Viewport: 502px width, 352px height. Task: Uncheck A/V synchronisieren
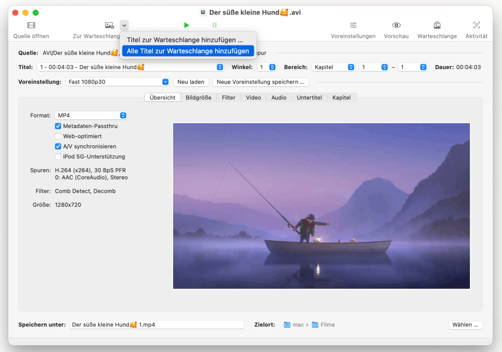point(58,146)
